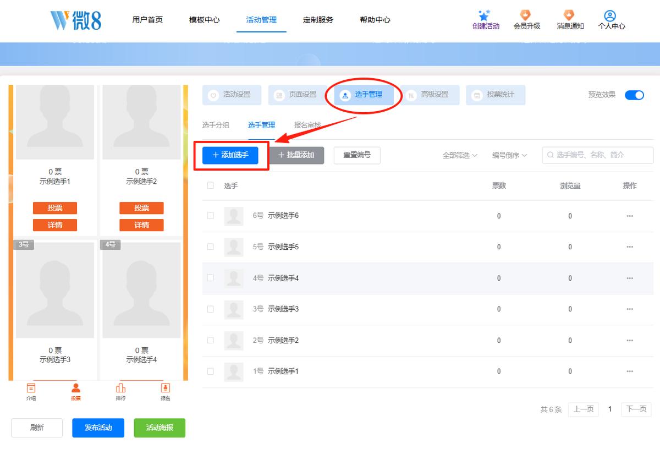The image size is (660, 454).
Task: Click the 批量添加 button
Action: [x=296, y=155]
